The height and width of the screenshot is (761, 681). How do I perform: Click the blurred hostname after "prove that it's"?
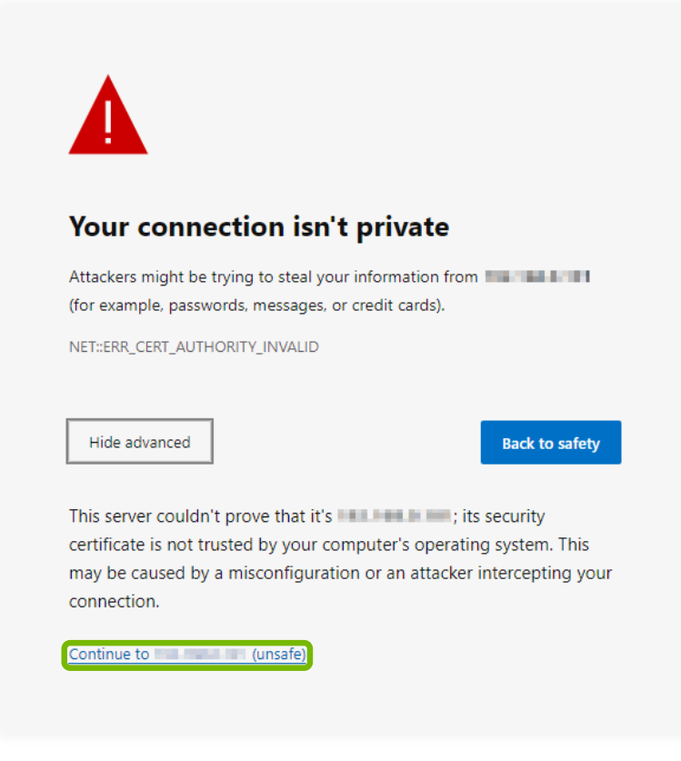(394, 516)
